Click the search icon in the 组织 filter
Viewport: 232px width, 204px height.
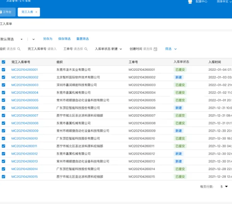coord(19,49)
